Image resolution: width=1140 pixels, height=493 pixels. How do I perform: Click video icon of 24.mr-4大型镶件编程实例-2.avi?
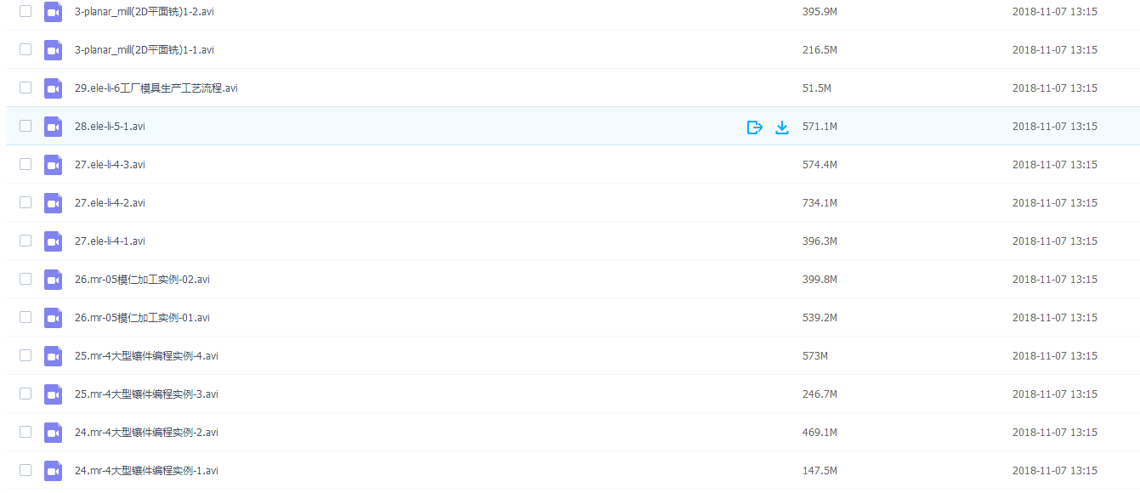point(54,433)
